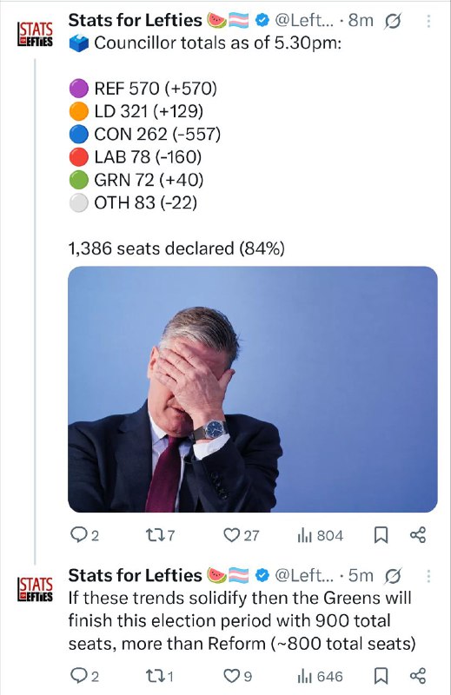This screenshot has height=695, width=451.
Task: Bookmark the councillor totals tweet
Action: coord(381,535)
